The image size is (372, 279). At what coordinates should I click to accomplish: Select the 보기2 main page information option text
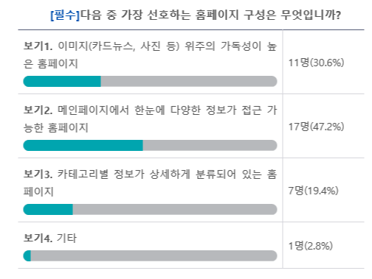[x=150, y=119]
